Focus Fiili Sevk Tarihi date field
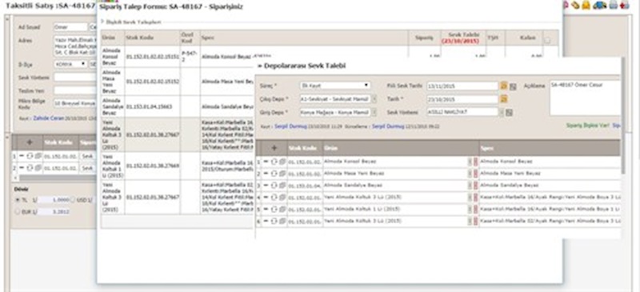This screenshot has width=640, height=292. (x=462, y=86)
